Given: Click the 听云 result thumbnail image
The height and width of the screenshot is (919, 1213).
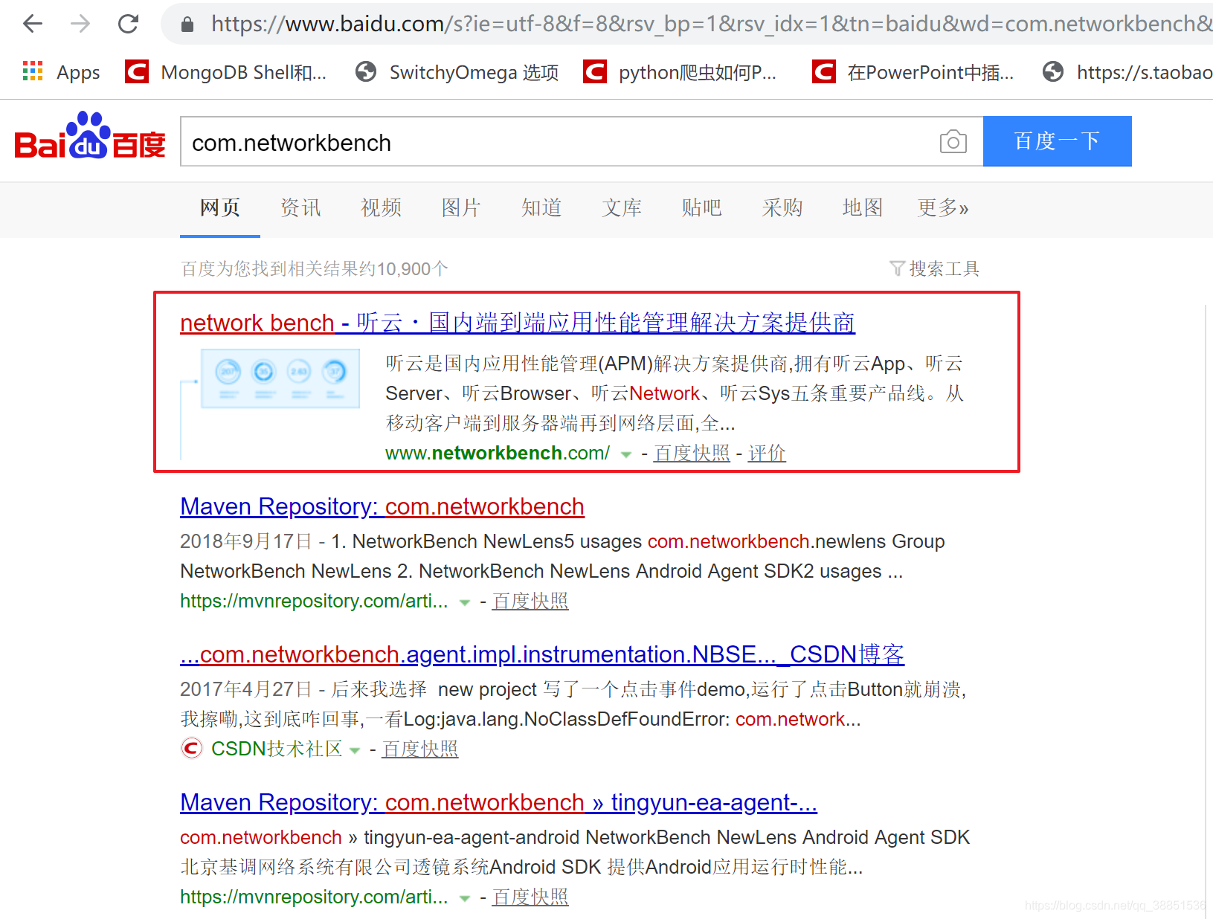Looking at the screenshot, I should click(271, 404).
